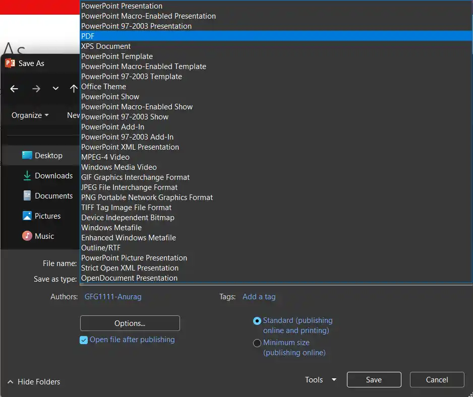The width and height of the screenshot is (473, 397).
Task: Select Desktop in the navigation pane
Action: (x=40, y=156)
